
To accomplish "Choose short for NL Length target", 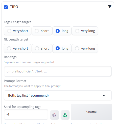I will [42, 48].
